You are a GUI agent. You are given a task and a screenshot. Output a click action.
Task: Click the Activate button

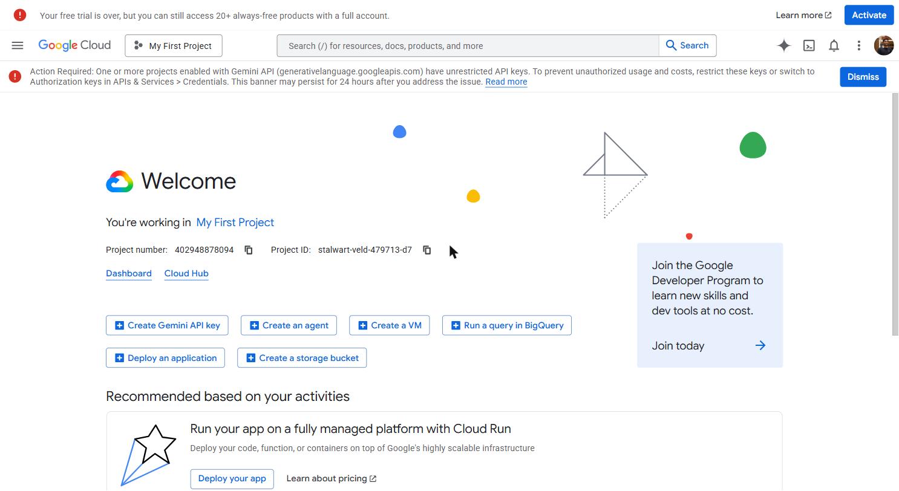[869, 15]
